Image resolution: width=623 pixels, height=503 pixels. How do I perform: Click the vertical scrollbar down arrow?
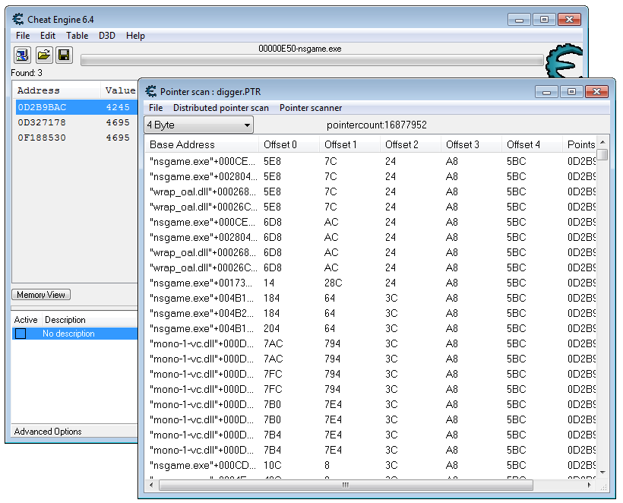(x=602, y=473)
